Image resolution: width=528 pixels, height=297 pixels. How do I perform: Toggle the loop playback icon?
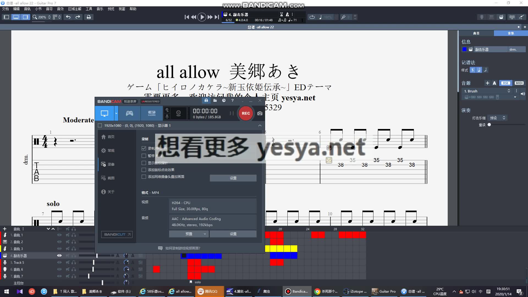312,17
